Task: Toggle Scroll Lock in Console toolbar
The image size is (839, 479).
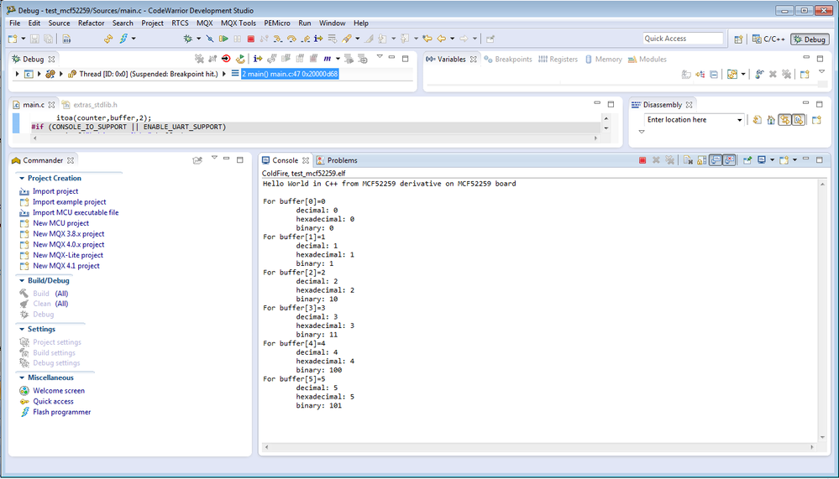Action: click(701, 160)
